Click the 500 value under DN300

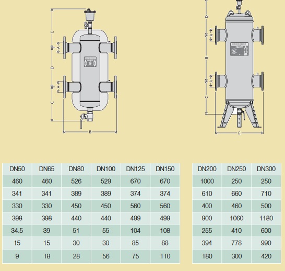pos(266,206)
